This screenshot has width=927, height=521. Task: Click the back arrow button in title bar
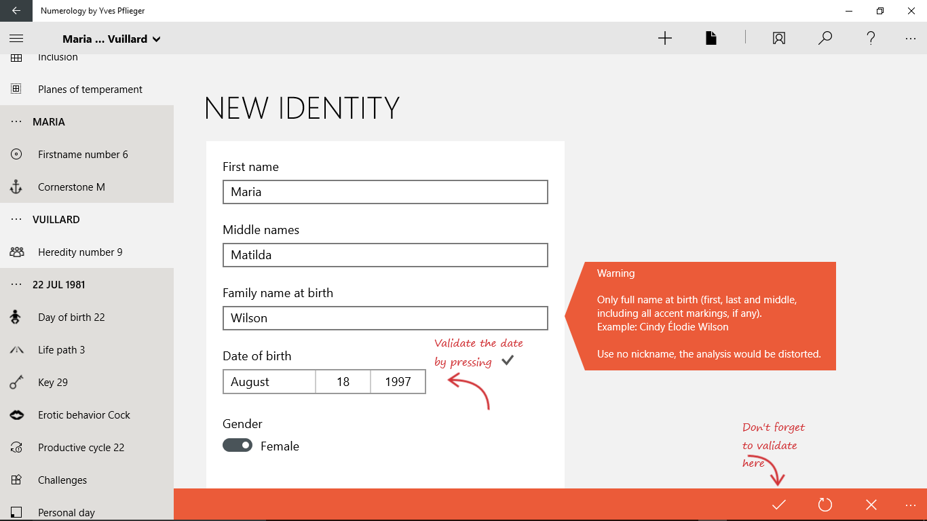pos(16,11)
